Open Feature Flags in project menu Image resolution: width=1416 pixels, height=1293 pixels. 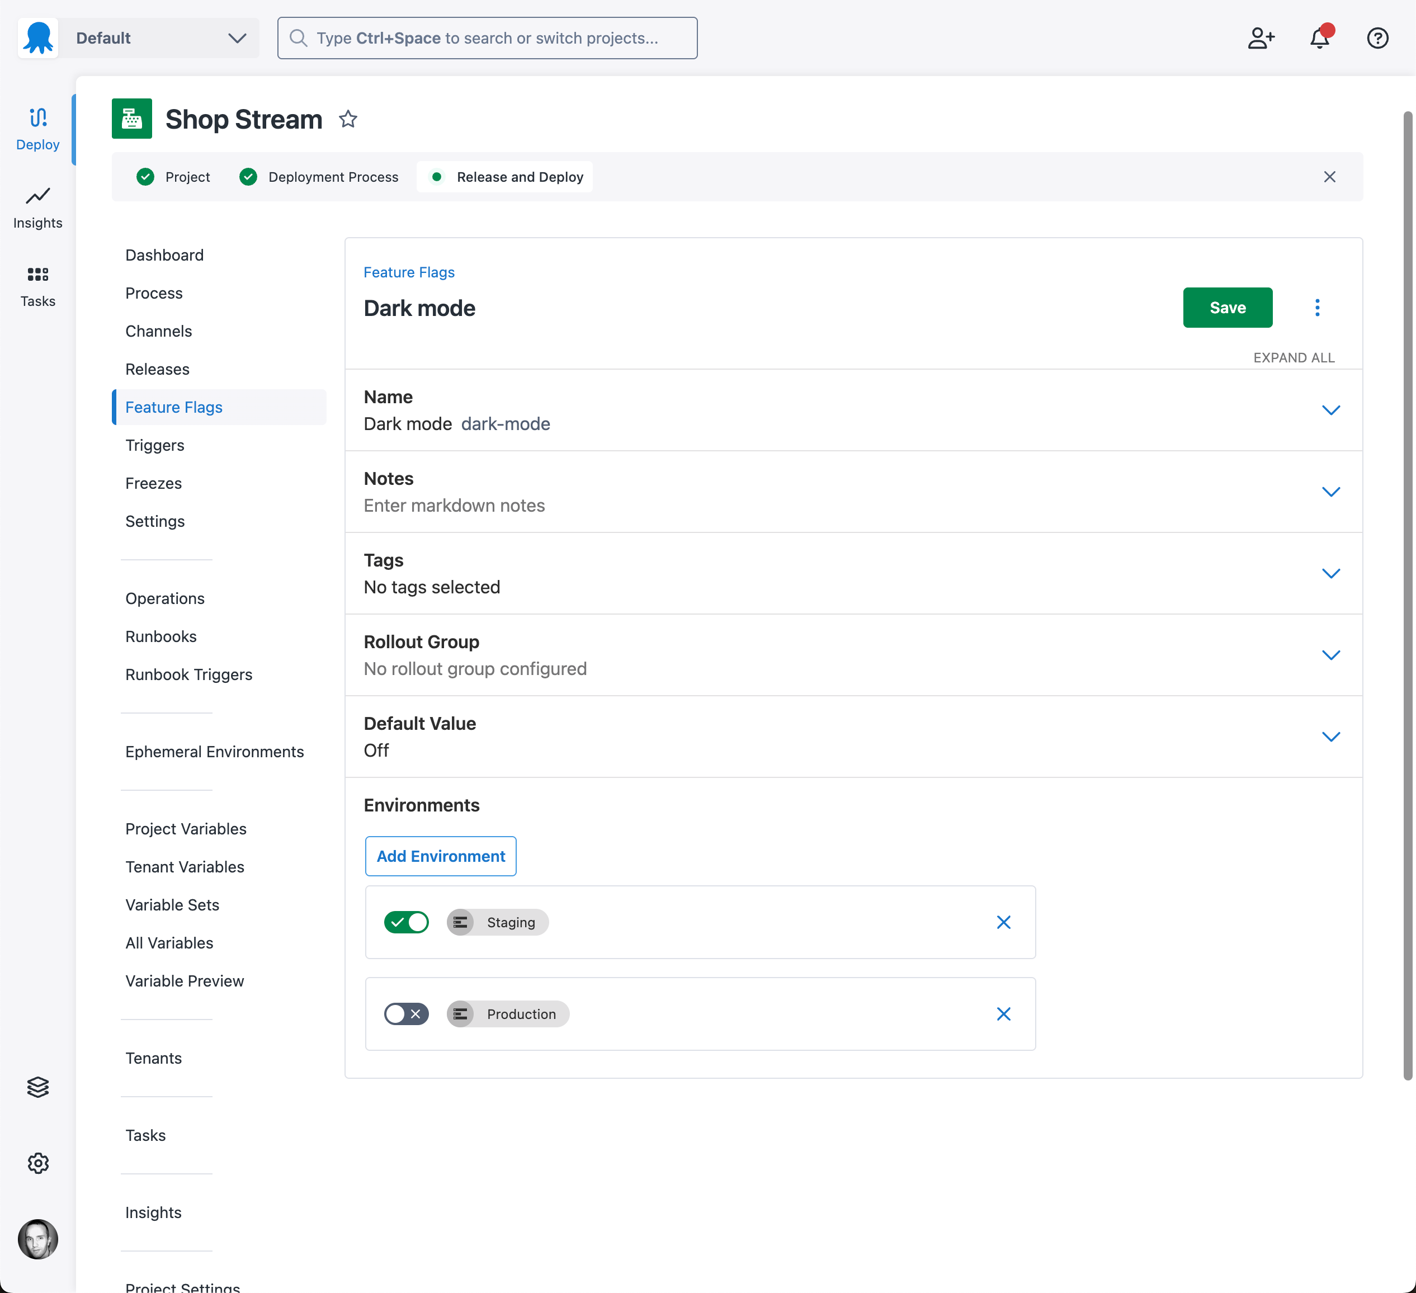(x=219, y=407)
